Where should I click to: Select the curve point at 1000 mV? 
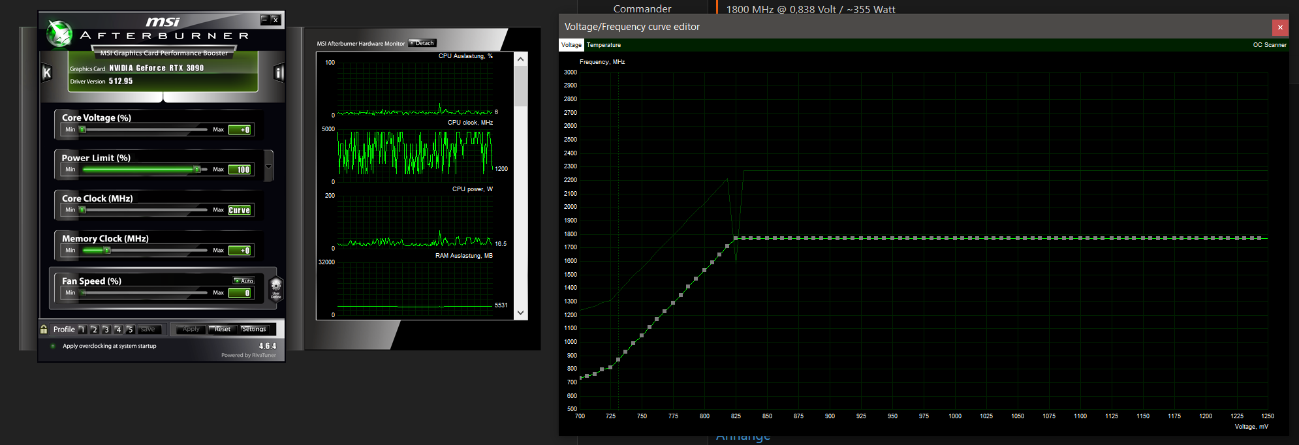pos(954,238)
